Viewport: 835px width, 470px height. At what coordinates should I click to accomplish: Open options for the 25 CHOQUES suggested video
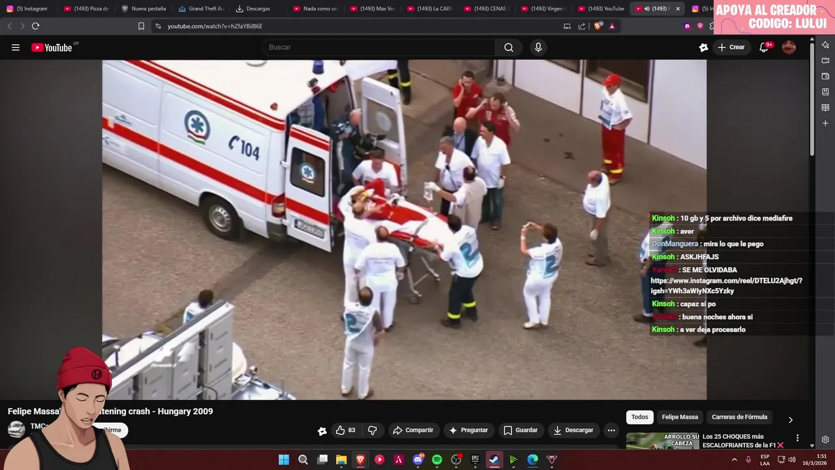[x=797, y=438]
